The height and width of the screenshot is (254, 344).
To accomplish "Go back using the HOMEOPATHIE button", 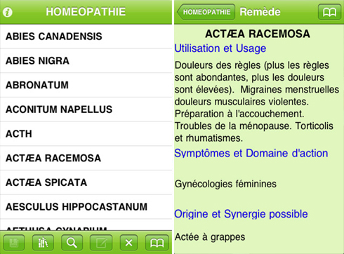I will 206,12.
